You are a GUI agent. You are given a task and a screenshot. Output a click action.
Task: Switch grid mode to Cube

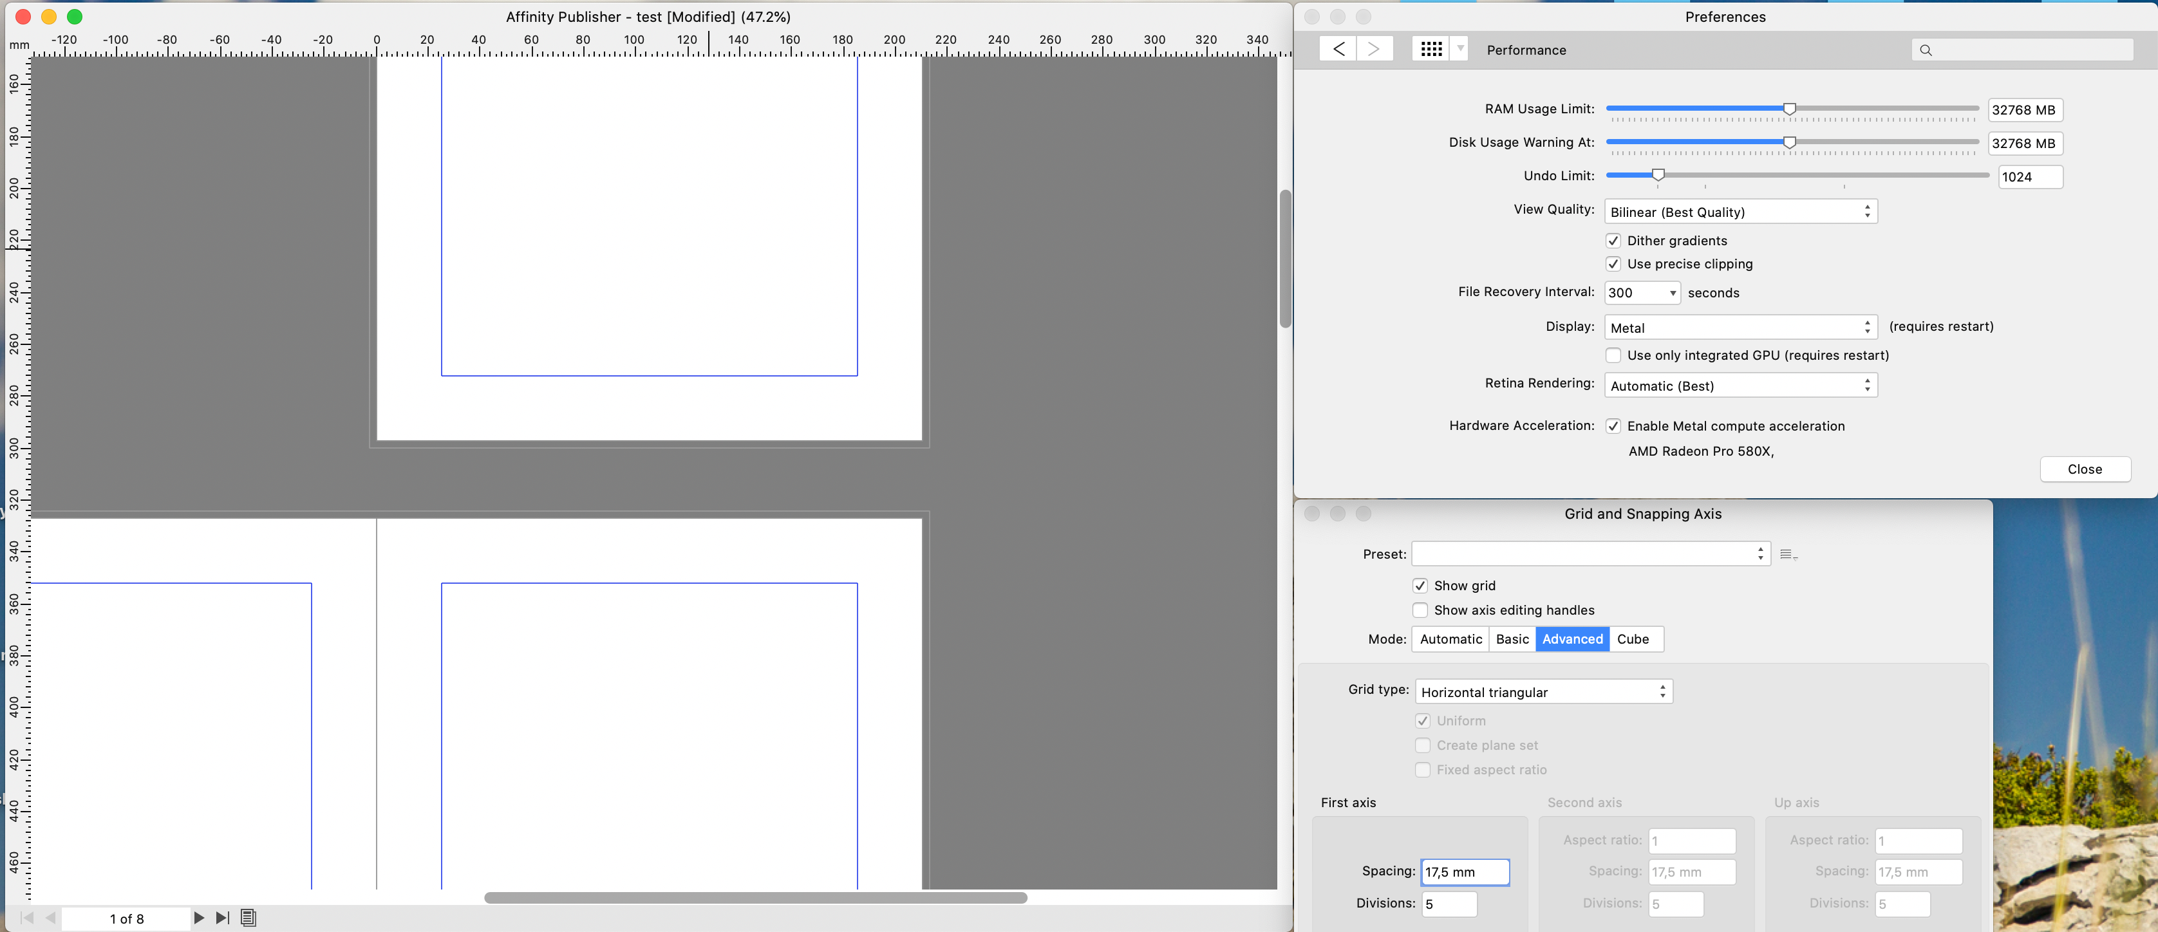[1635, 639]
